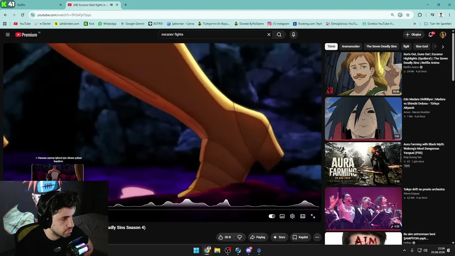
Task: Share the video via Paylaş
Action: tap(258, 237)
